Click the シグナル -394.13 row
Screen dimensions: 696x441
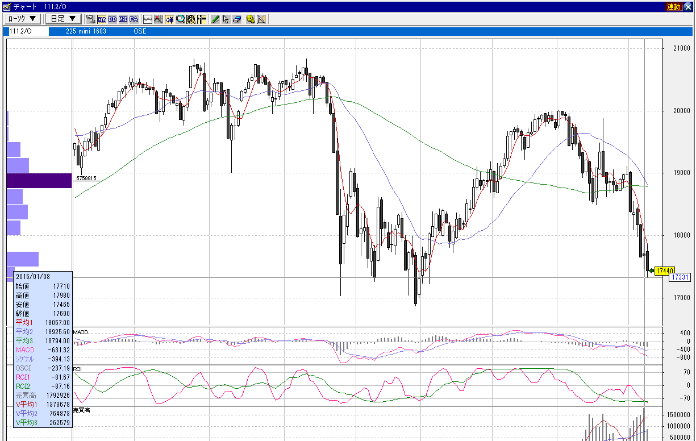click(x=43, y=359)
